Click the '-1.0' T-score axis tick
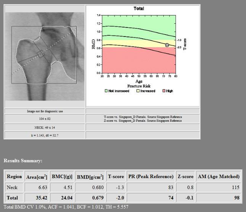 coord(179,40)
